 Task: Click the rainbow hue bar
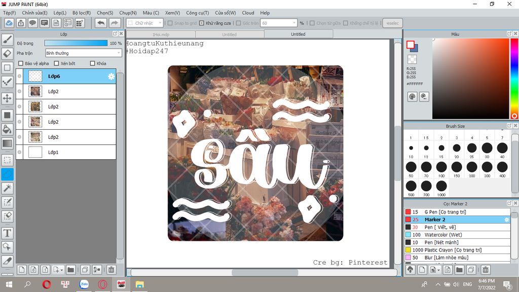pyautogui.click(x=514, y=79)
